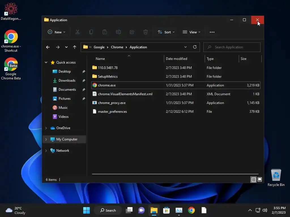Select the master_preferences file
The width and height of the screenshot is (290, 217).
pos(176,111)
